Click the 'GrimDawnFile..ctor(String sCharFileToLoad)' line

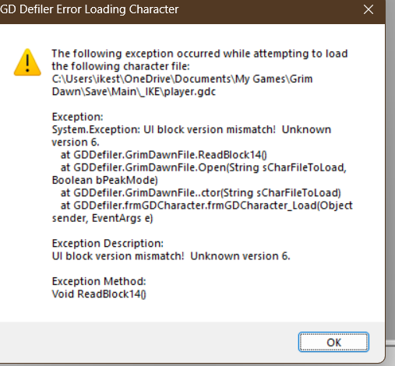coord(200,193)
